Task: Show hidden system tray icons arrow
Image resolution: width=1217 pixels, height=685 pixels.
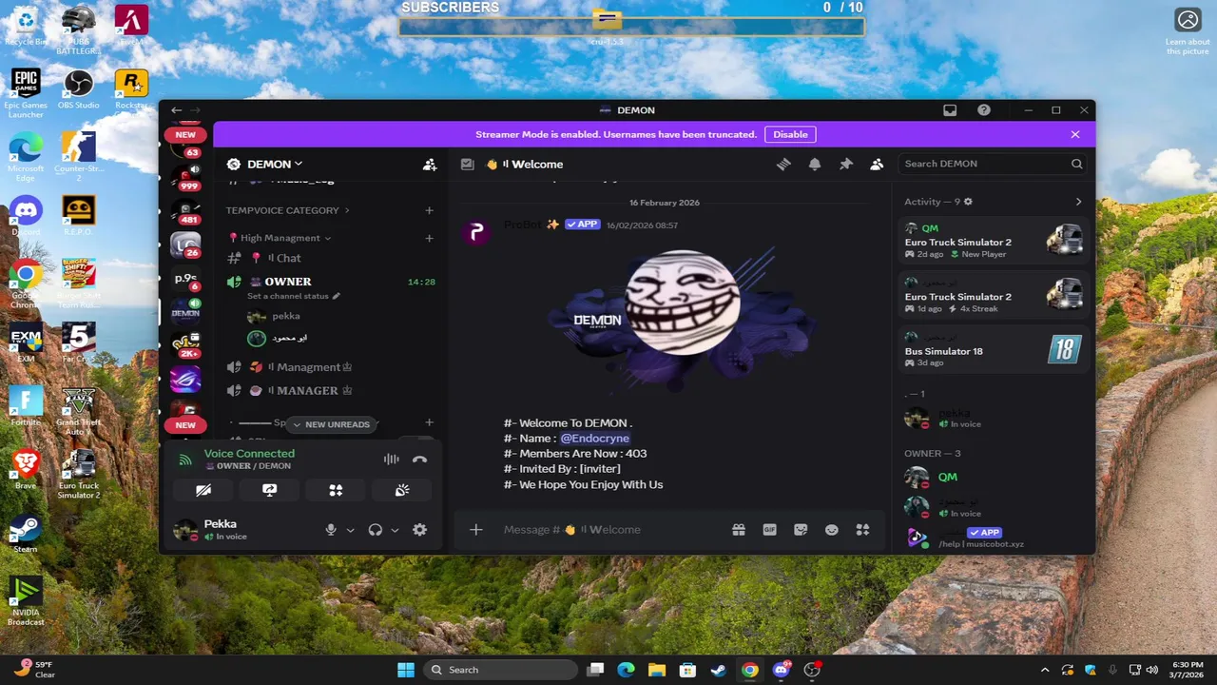Action: point(1045,670)
